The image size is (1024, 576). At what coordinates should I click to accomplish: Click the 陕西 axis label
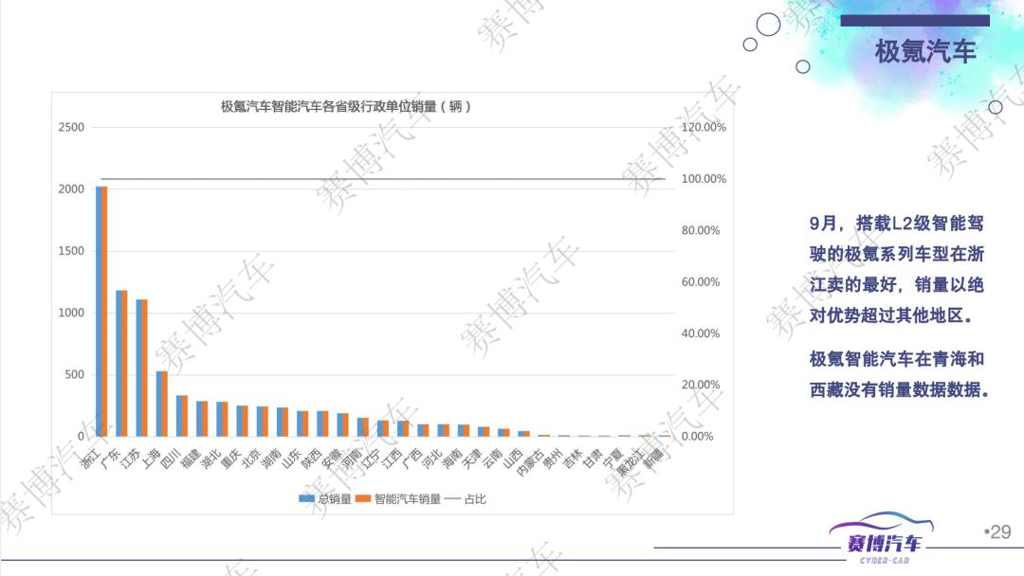coord(313,458)
